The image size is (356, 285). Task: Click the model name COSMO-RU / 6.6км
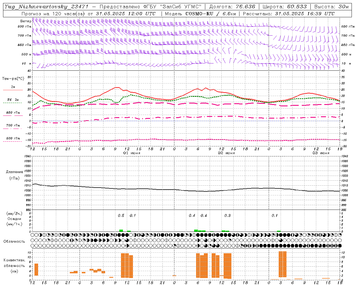(x=211, y=14)
